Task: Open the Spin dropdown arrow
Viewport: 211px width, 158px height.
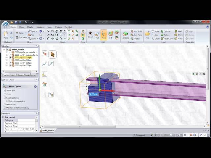Action: click(x=36, y=31)
